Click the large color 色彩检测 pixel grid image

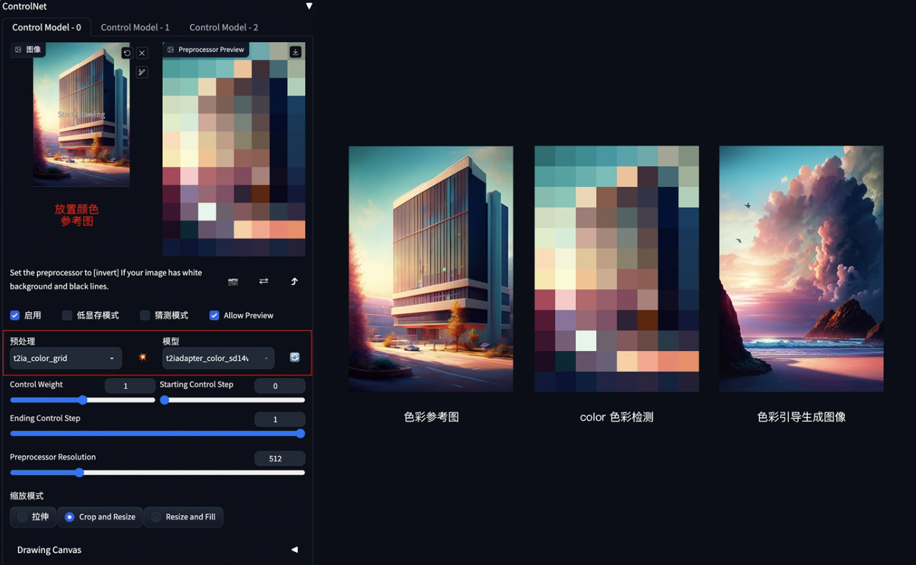point(617,269)
